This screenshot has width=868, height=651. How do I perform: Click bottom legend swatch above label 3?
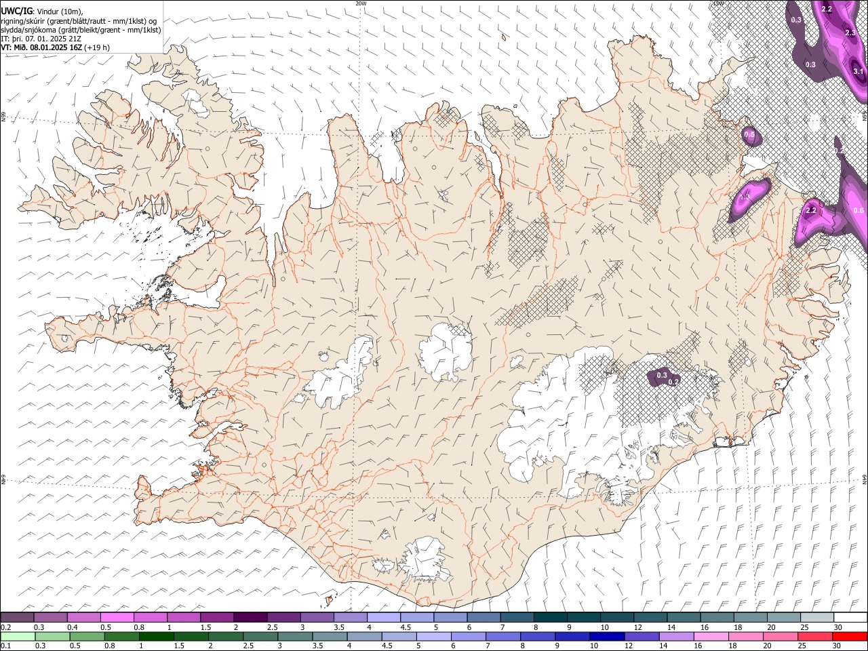[x=294, y=636]
